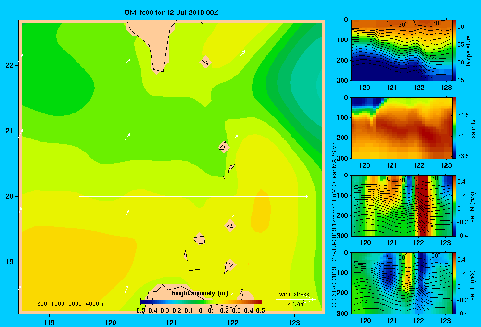Click the -0.5 tick on height anomaly bar

[x=139, y=311]
